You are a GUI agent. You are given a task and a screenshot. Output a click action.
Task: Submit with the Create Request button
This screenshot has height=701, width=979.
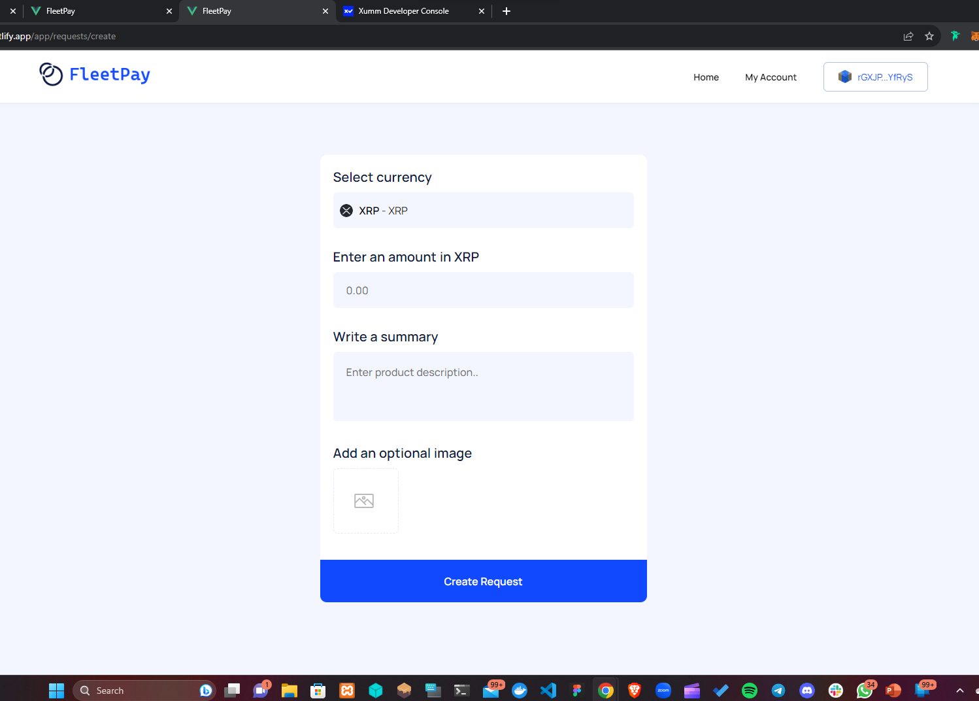(483, 581)
